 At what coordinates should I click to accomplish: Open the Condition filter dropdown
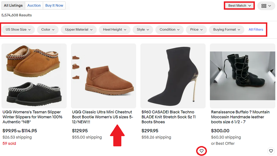[x=170, y=30]
